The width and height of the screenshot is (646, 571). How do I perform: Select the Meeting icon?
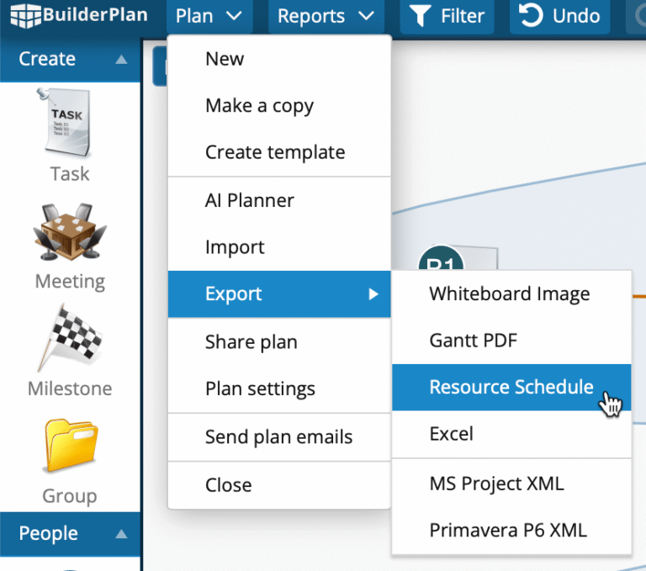(69, 234)
